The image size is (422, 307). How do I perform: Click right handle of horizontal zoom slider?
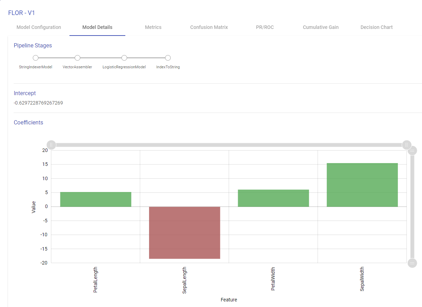point(407,145)
